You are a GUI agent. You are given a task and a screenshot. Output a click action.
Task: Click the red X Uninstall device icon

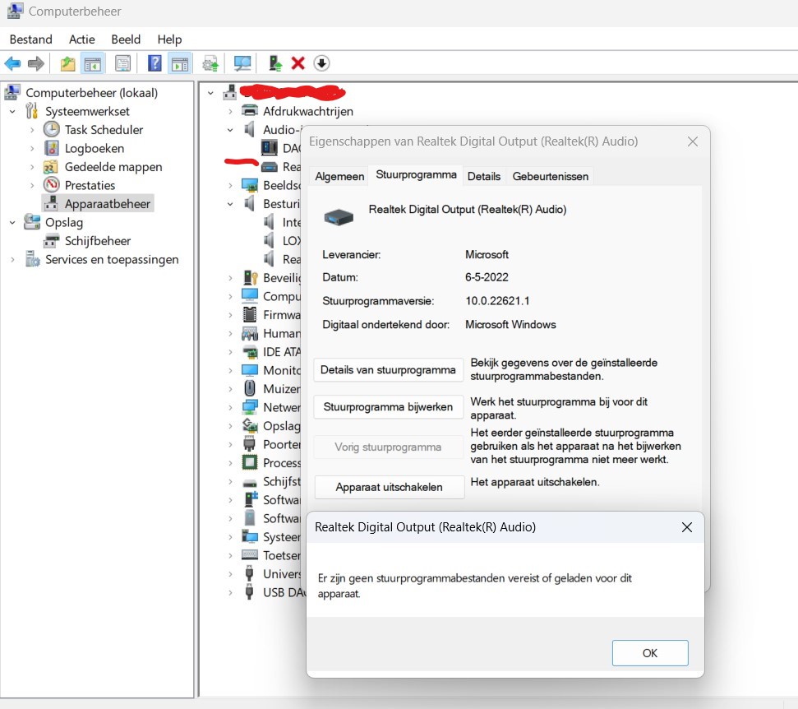(x=298, y=63)
